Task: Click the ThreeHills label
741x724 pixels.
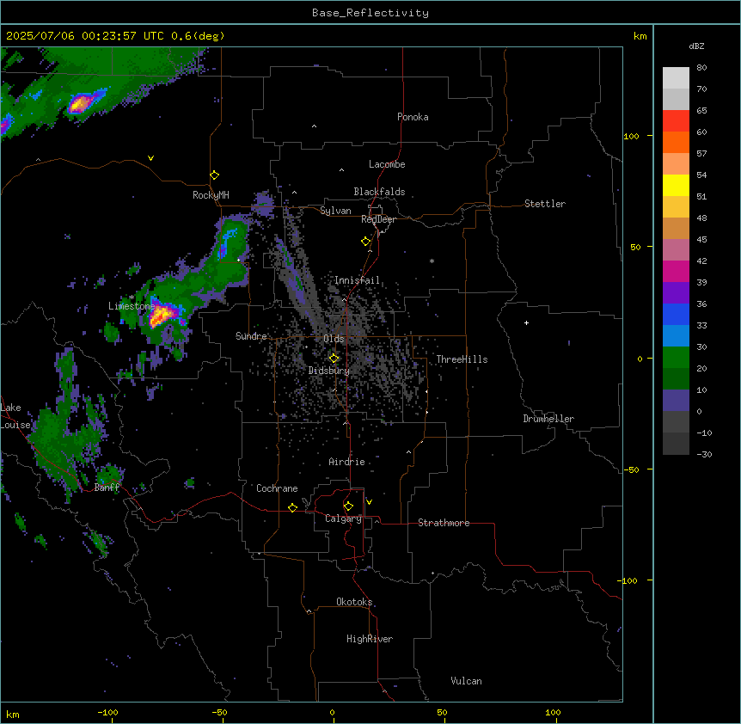Action: (462, 359)
